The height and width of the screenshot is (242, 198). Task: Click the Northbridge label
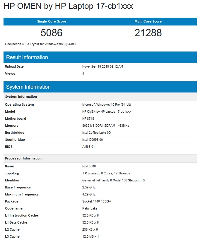click(x=15, y=133)
